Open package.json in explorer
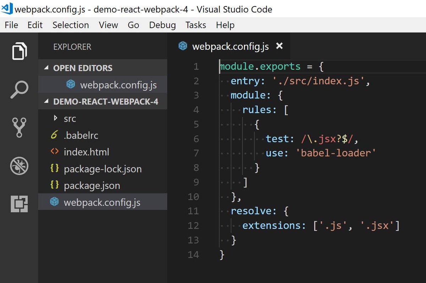This screenshot has height=283, width=426. (x=103, y=185)
